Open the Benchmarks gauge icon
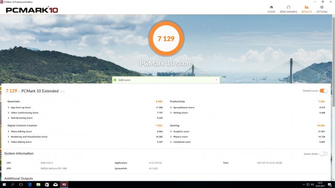Viewport: 335px width, 188px height. pos(288,7)
